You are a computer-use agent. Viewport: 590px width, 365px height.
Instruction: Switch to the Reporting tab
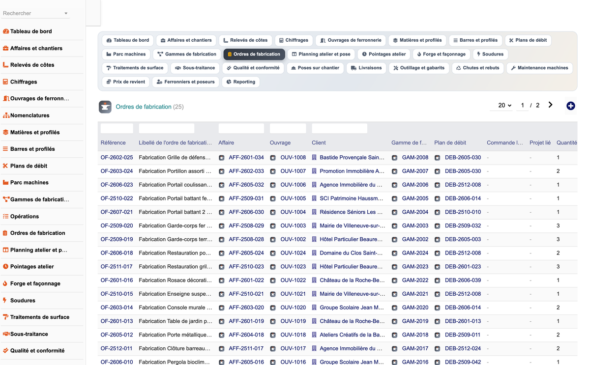point(240,82)
